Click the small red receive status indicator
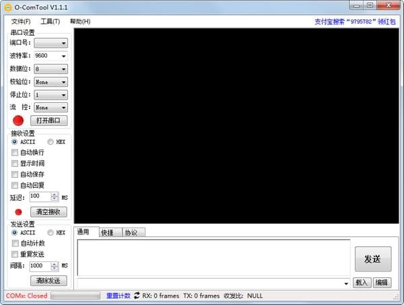This screenshot has width=404, height=305. (x=18, y=212)
